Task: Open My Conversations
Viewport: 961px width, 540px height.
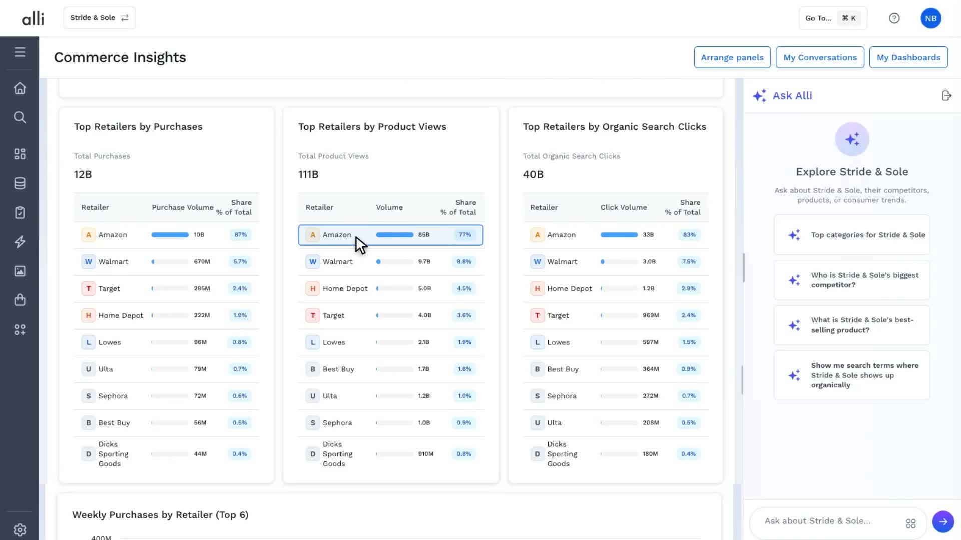Action: pos(820,57)
